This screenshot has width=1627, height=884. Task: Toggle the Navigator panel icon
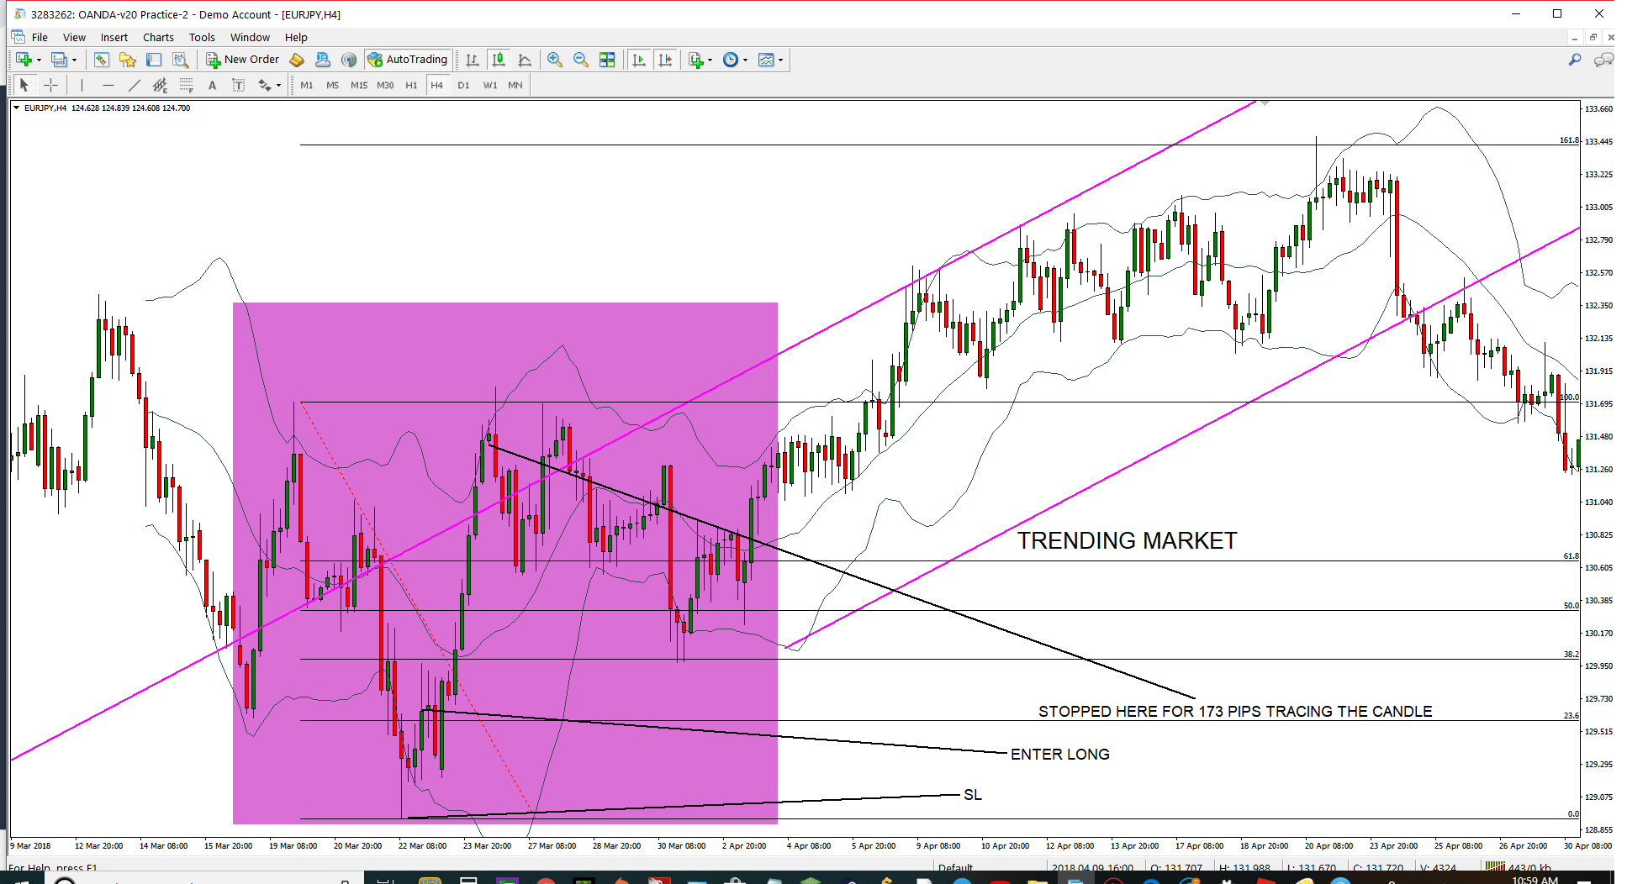[x=154, y=60]
